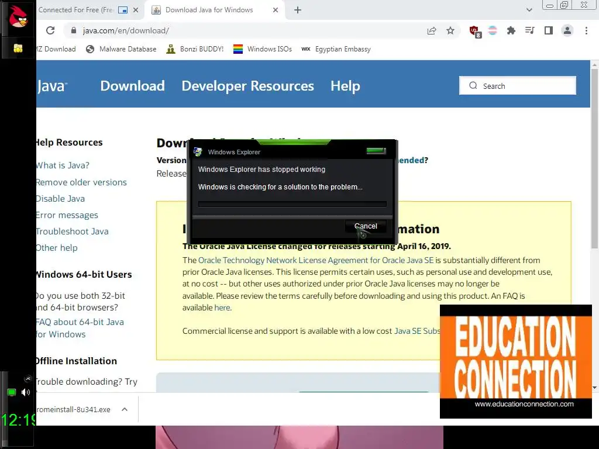Open Developer Resources in Java header
This screenshot has height=449, width=599.
point(247,86)
